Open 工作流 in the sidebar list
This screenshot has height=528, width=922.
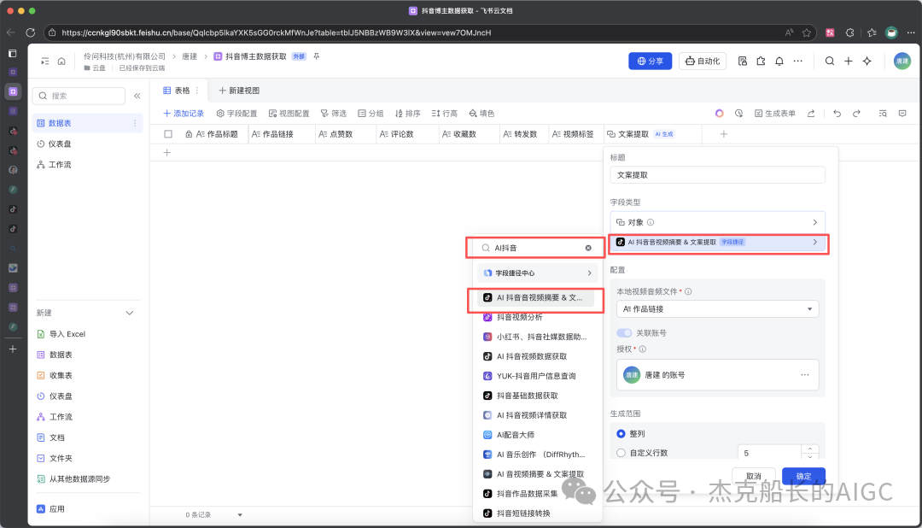[x=88, y=164]
